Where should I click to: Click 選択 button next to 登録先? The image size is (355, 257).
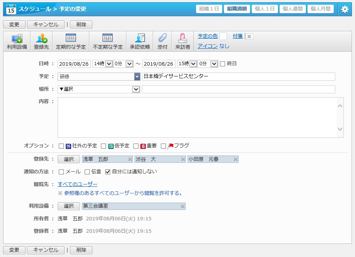pos(68,159)
